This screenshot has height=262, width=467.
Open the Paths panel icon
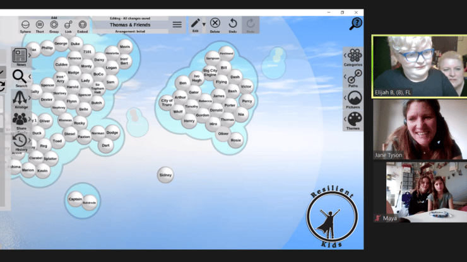tap(355, 77)
